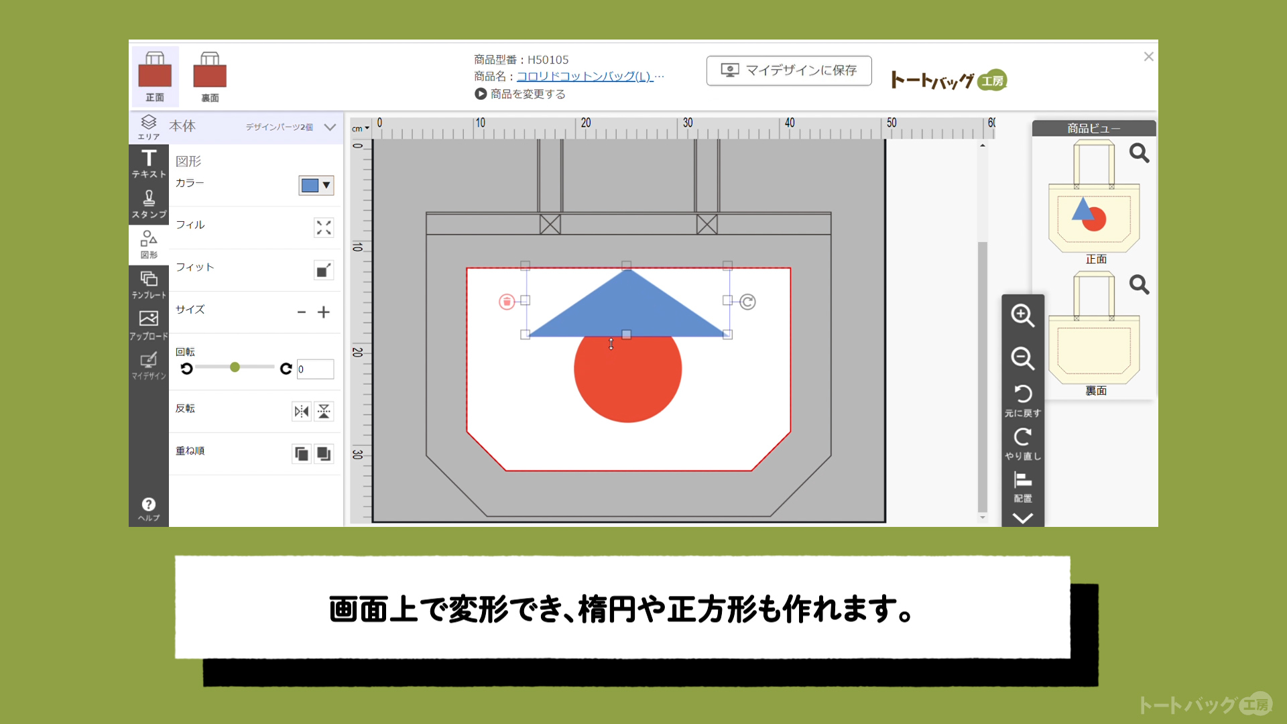Bring shape forward in 重ね順
This screenshot has width=1287, height=724.
coord(302,454)
